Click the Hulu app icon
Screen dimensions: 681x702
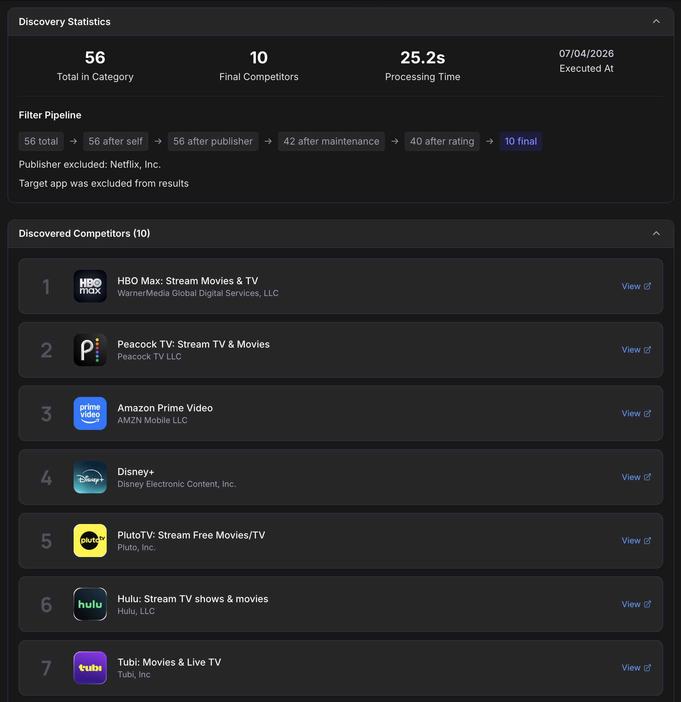(x=90, y=604)
